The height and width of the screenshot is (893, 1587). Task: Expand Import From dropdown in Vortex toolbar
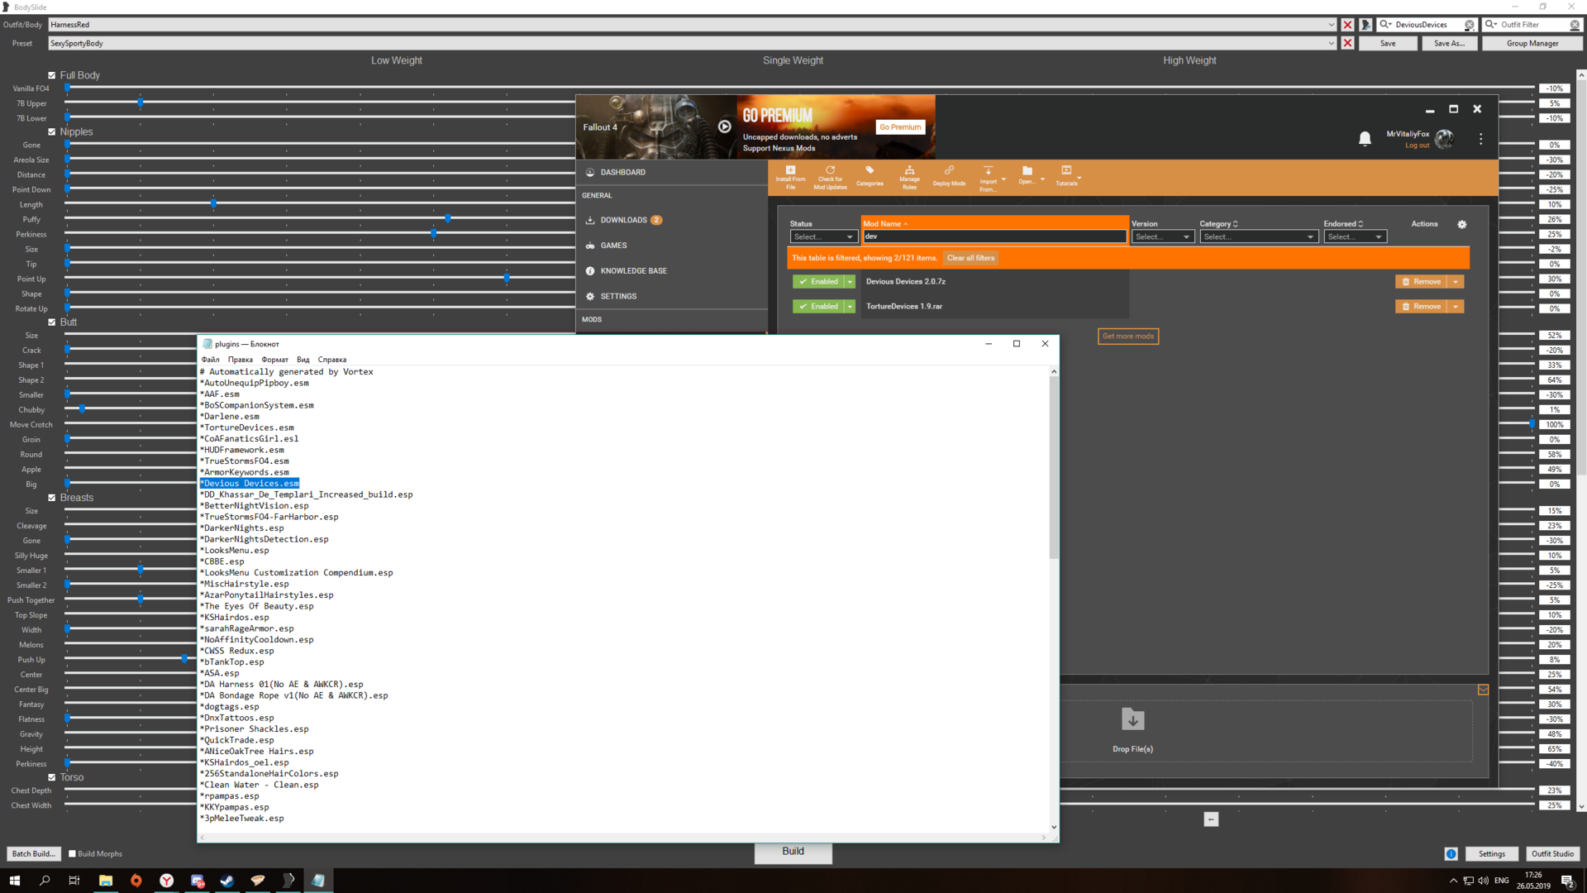pos(1003,179)
